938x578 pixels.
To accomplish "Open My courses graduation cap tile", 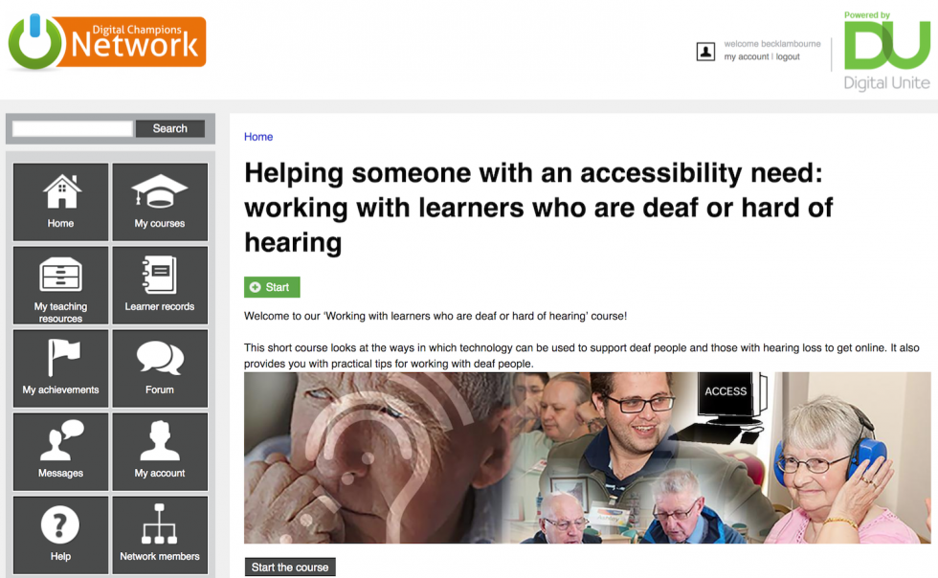I will (x=160, y=202).
